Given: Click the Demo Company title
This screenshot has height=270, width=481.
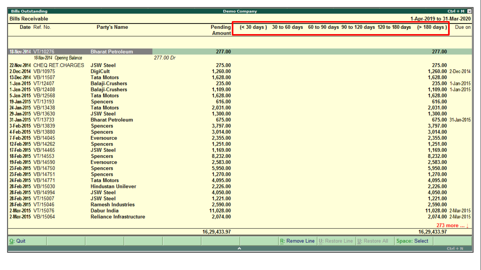Looking at the screenshot, I should point(240,11).
